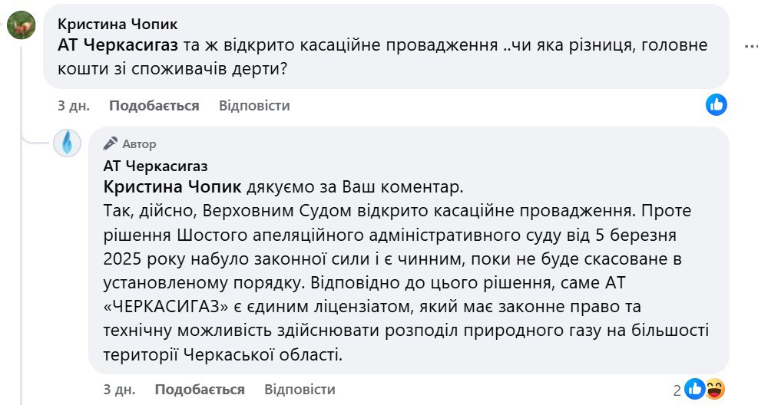The height and width of the screenshot is (405, 758).
Task: Click the Автор label above the reply
Action: pos(139,144)
